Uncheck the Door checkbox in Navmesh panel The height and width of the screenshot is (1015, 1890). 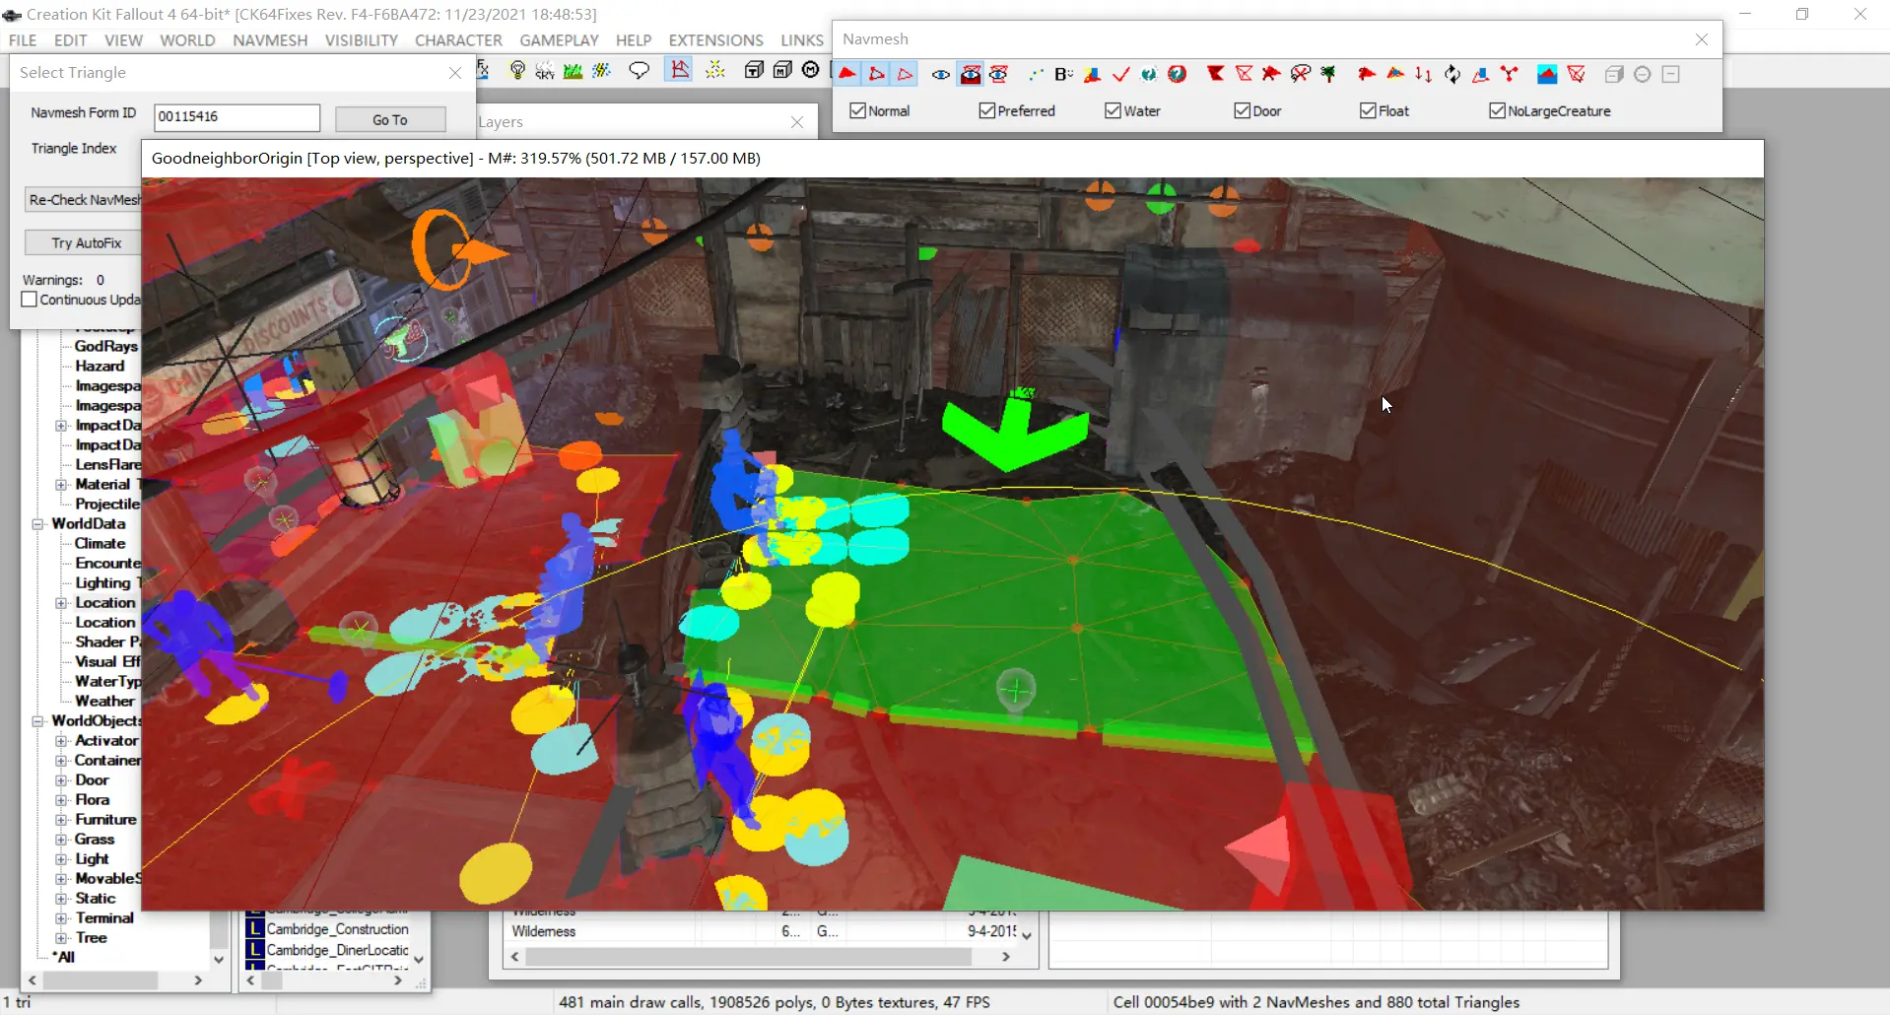pos(1242,110)
